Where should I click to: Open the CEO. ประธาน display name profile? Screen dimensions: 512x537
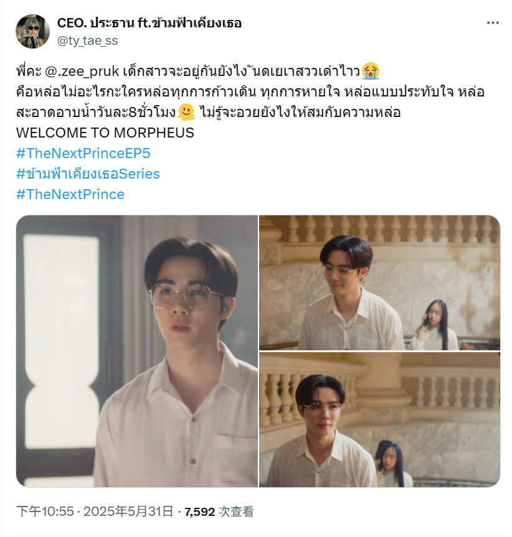[149, 23]
